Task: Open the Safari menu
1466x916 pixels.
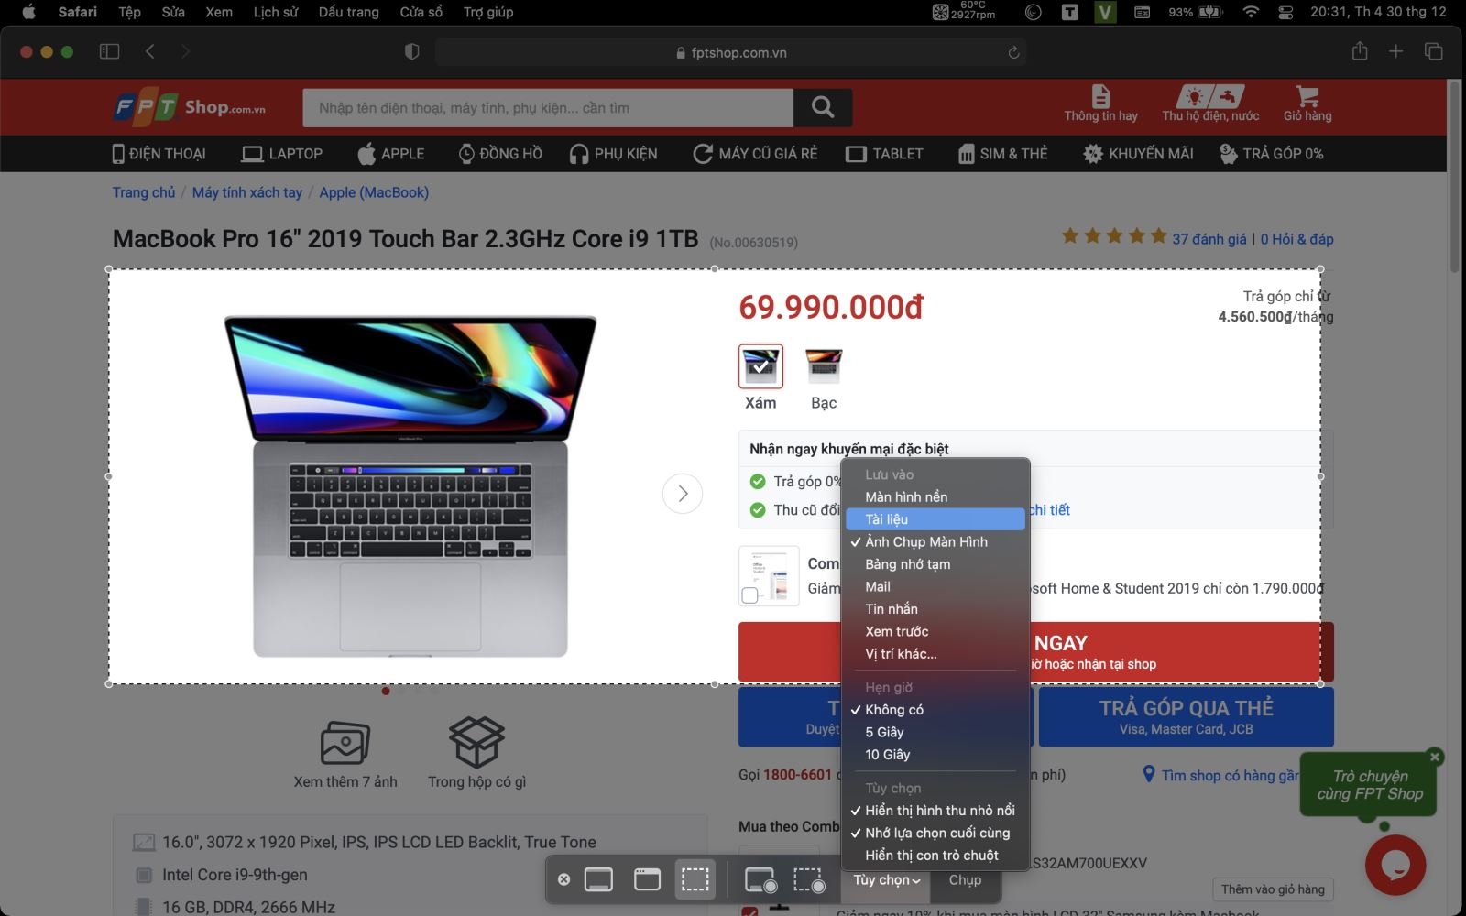Action: pyautogui.click(x=77, y=12)
